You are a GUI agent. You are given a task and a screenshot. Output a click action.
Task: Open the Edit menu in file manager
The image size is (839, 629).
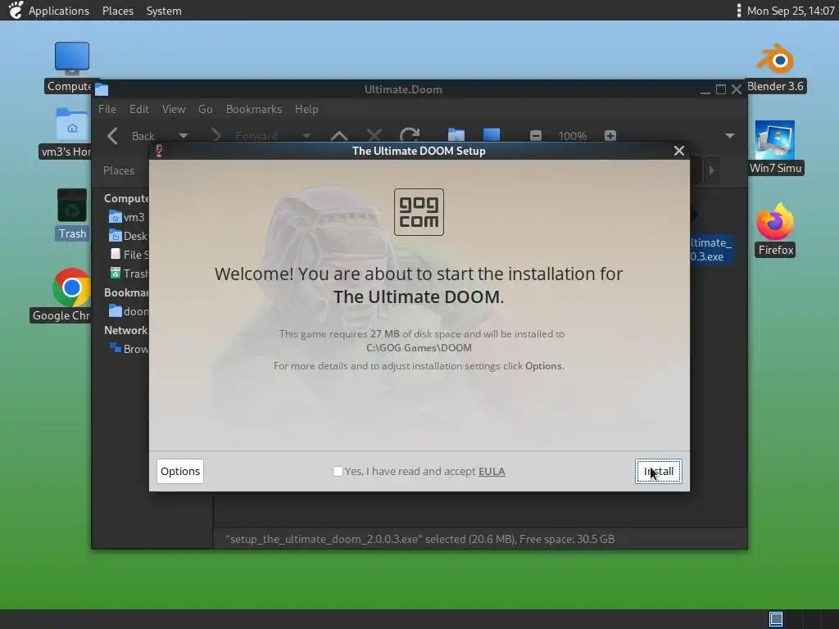pos(139,109)
